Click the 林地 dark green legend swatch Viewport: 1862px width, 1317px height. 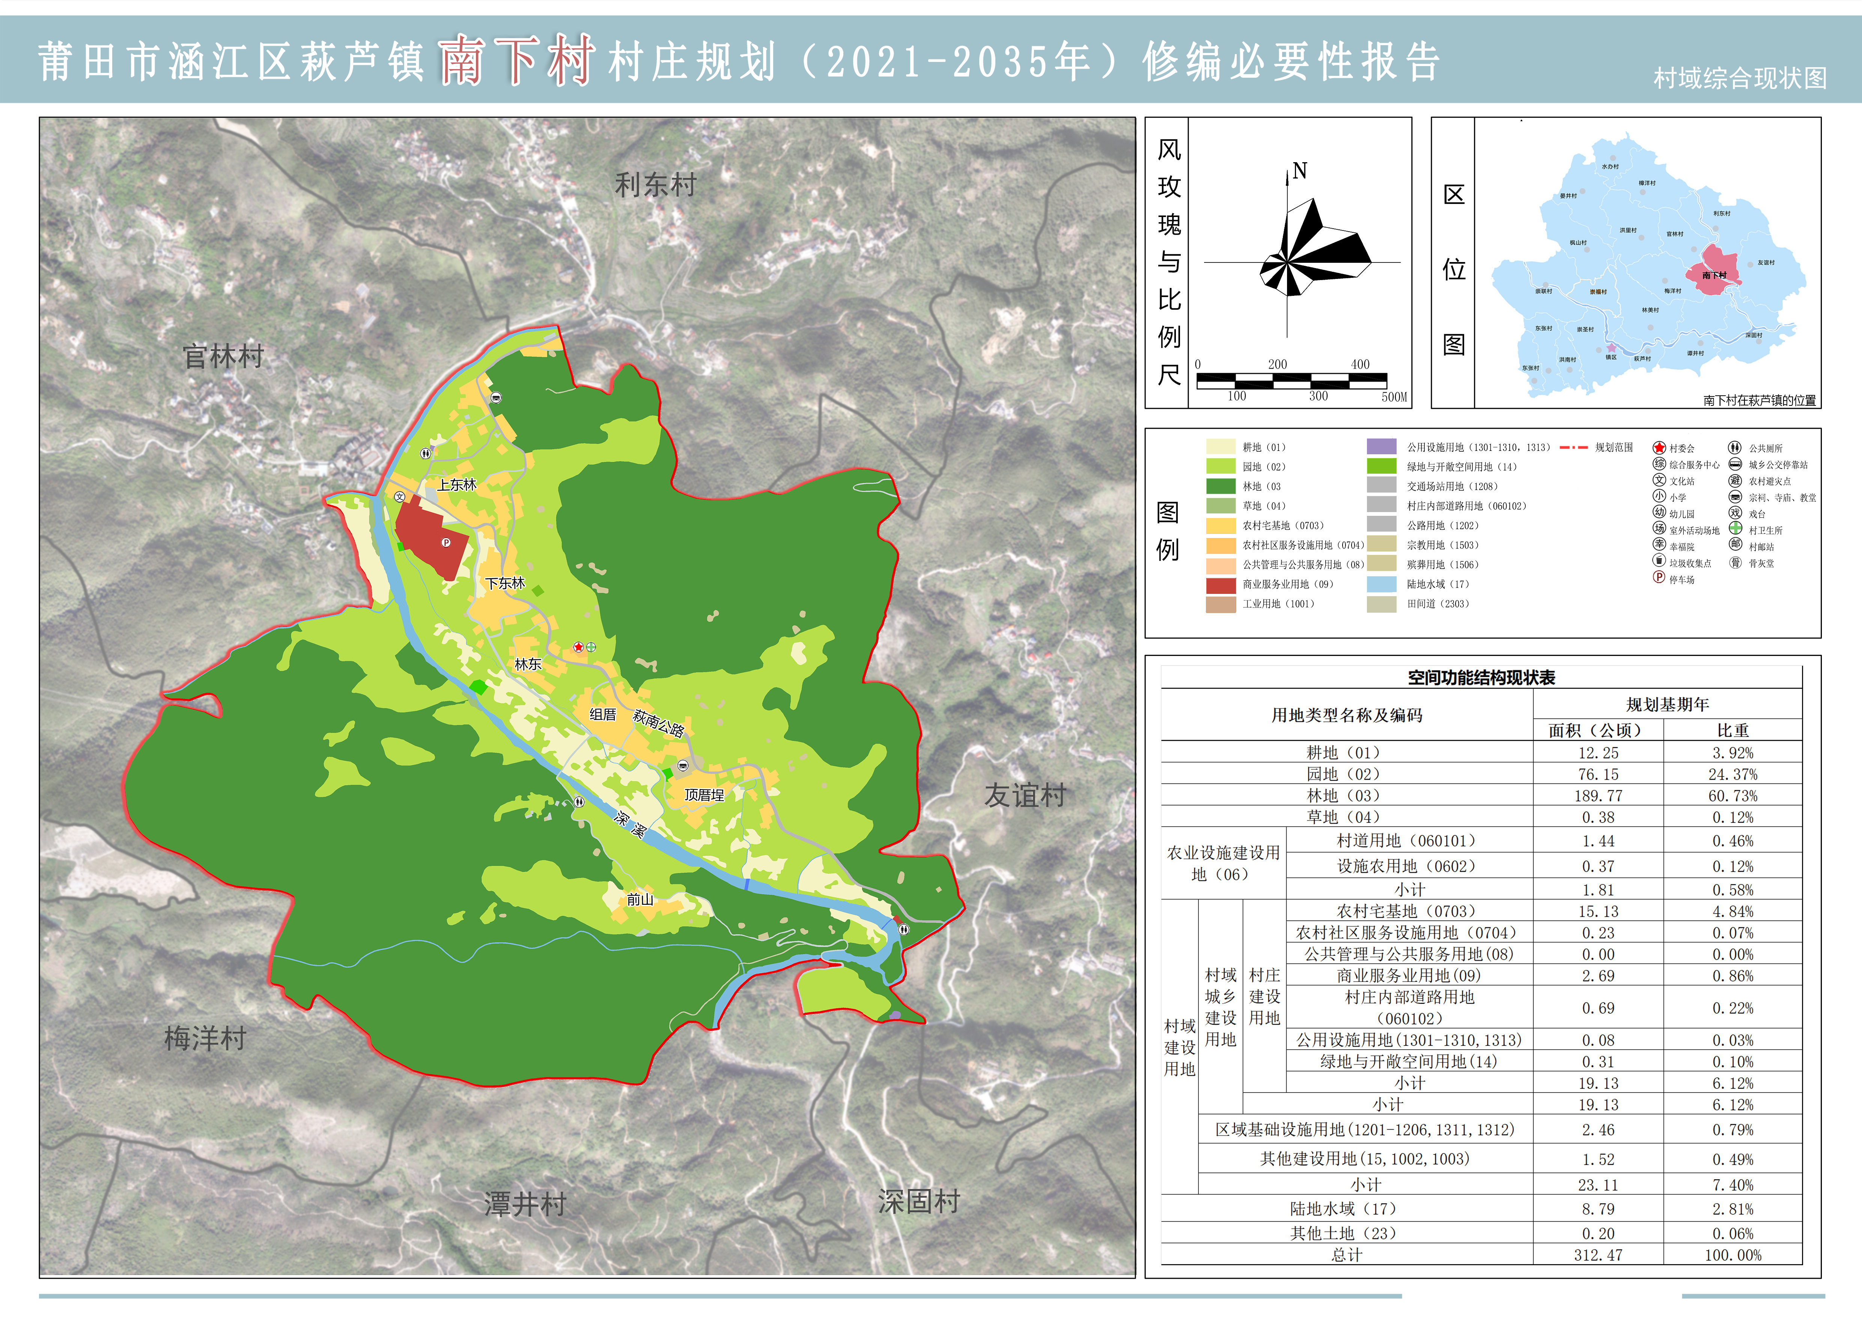click(x=1221, y=487)
